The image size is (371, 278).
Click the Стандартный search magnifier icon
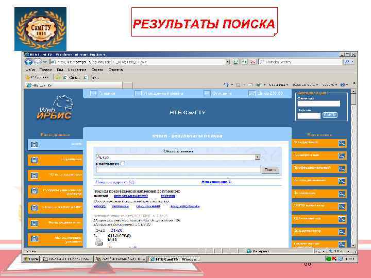pos(342,143)
